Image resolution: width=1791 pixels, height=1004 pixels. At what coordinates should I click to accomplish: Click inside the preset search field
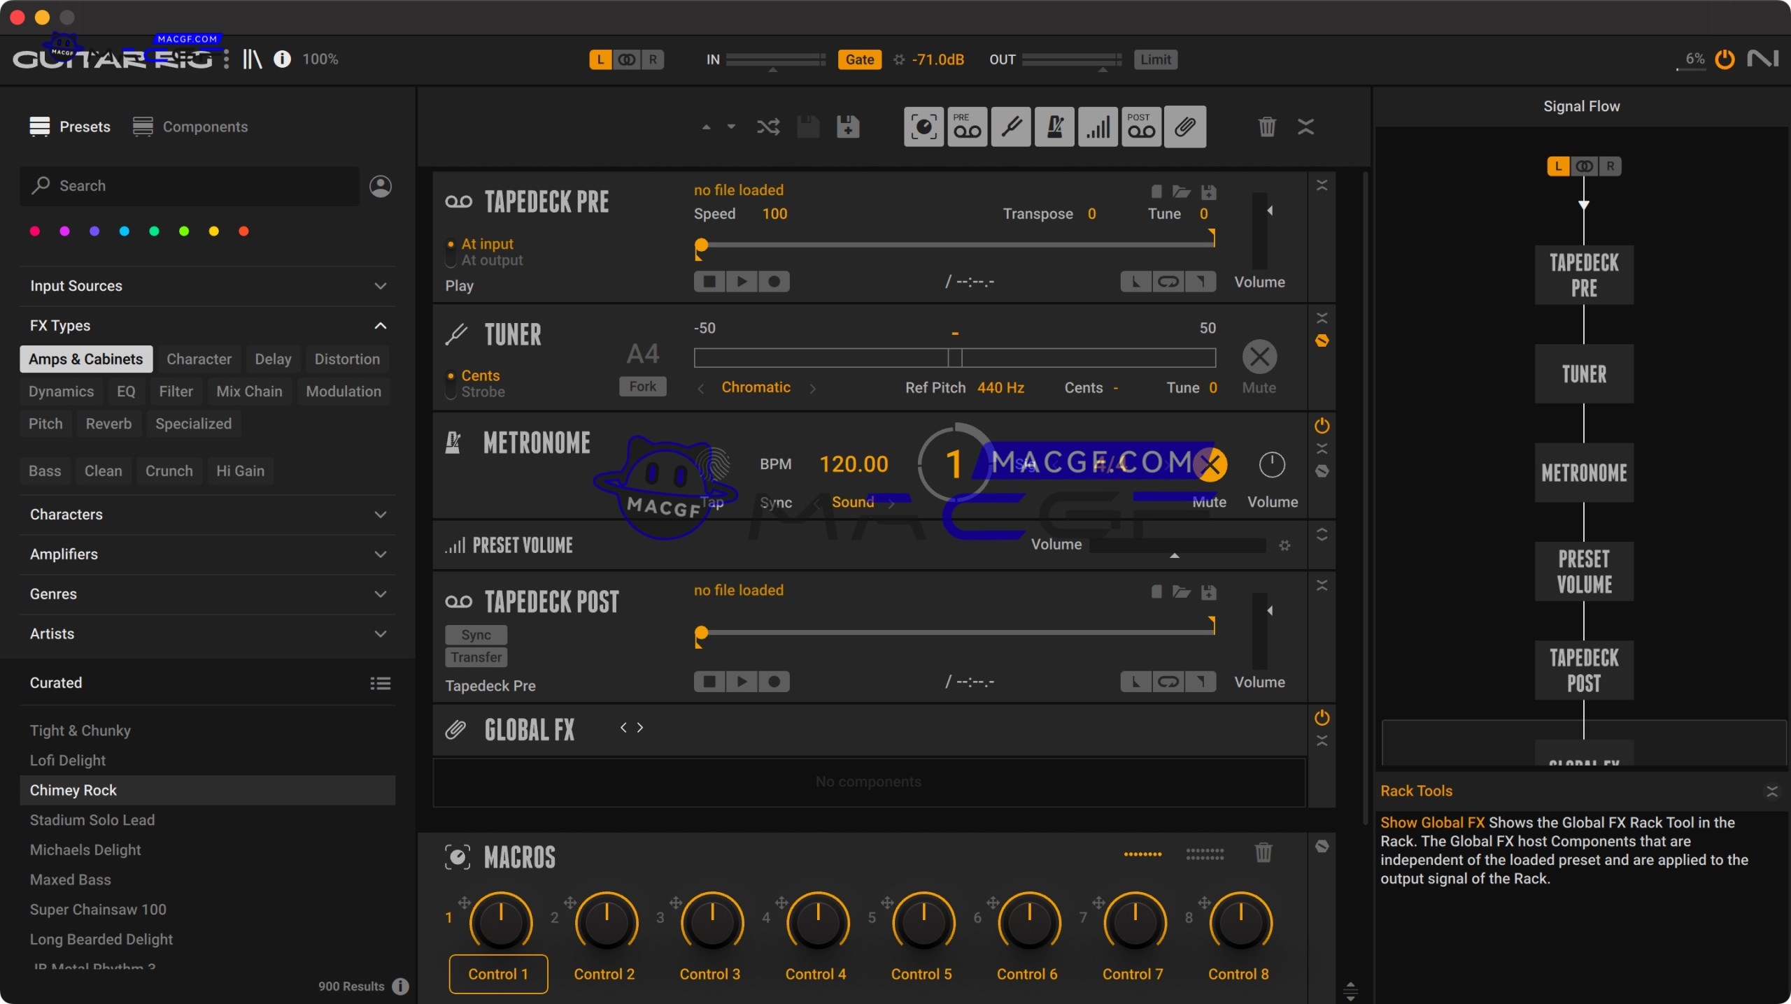click(189, 186)
